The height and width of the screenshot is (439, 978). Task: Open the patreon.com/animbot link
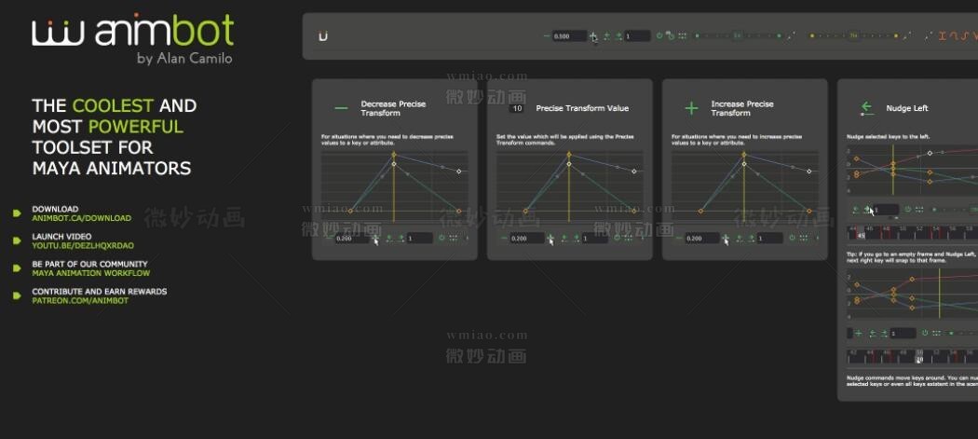click(x=78, y=300)
